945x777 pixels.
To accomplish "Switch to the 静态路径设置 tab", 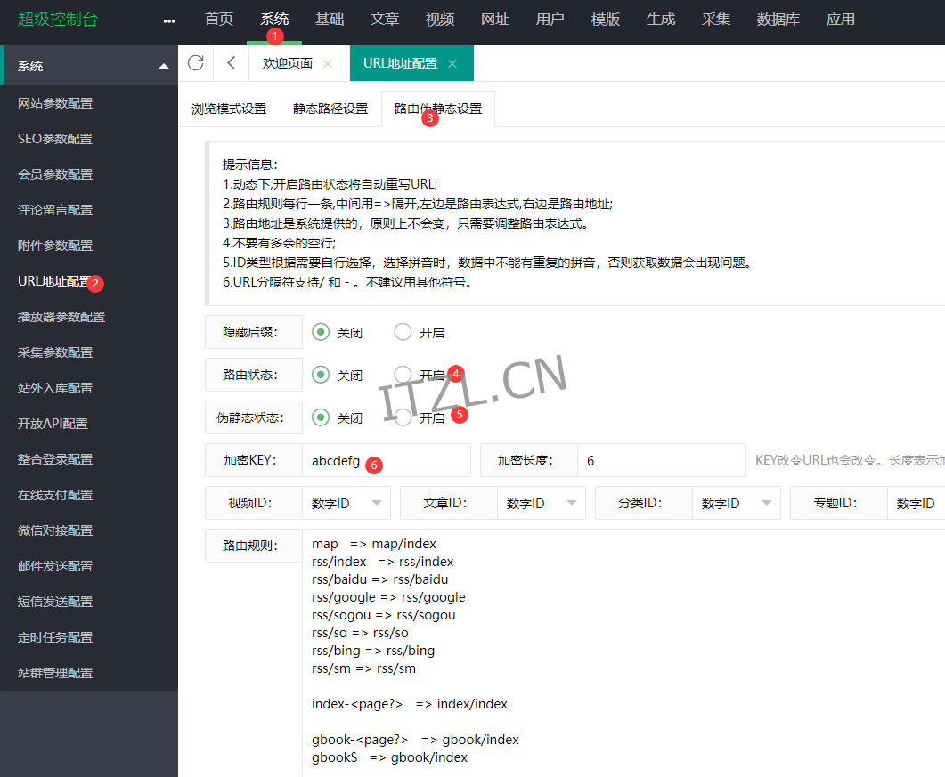I will click(x=330, y=109).
